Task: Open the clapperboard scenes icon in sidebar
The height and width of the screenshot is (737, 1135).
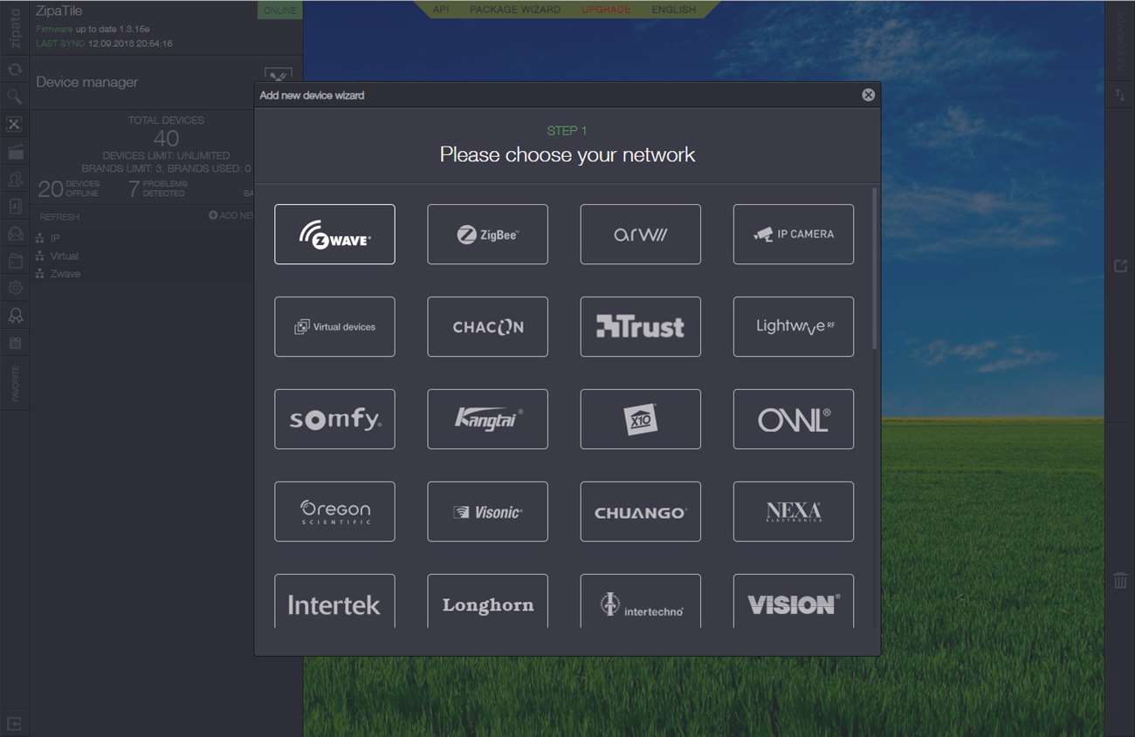Action: tap(15, 153)
